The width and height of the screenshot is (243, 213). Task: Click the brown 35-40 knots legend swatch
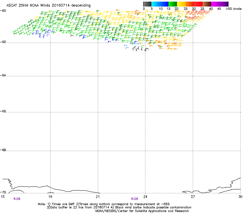point(207,4)
